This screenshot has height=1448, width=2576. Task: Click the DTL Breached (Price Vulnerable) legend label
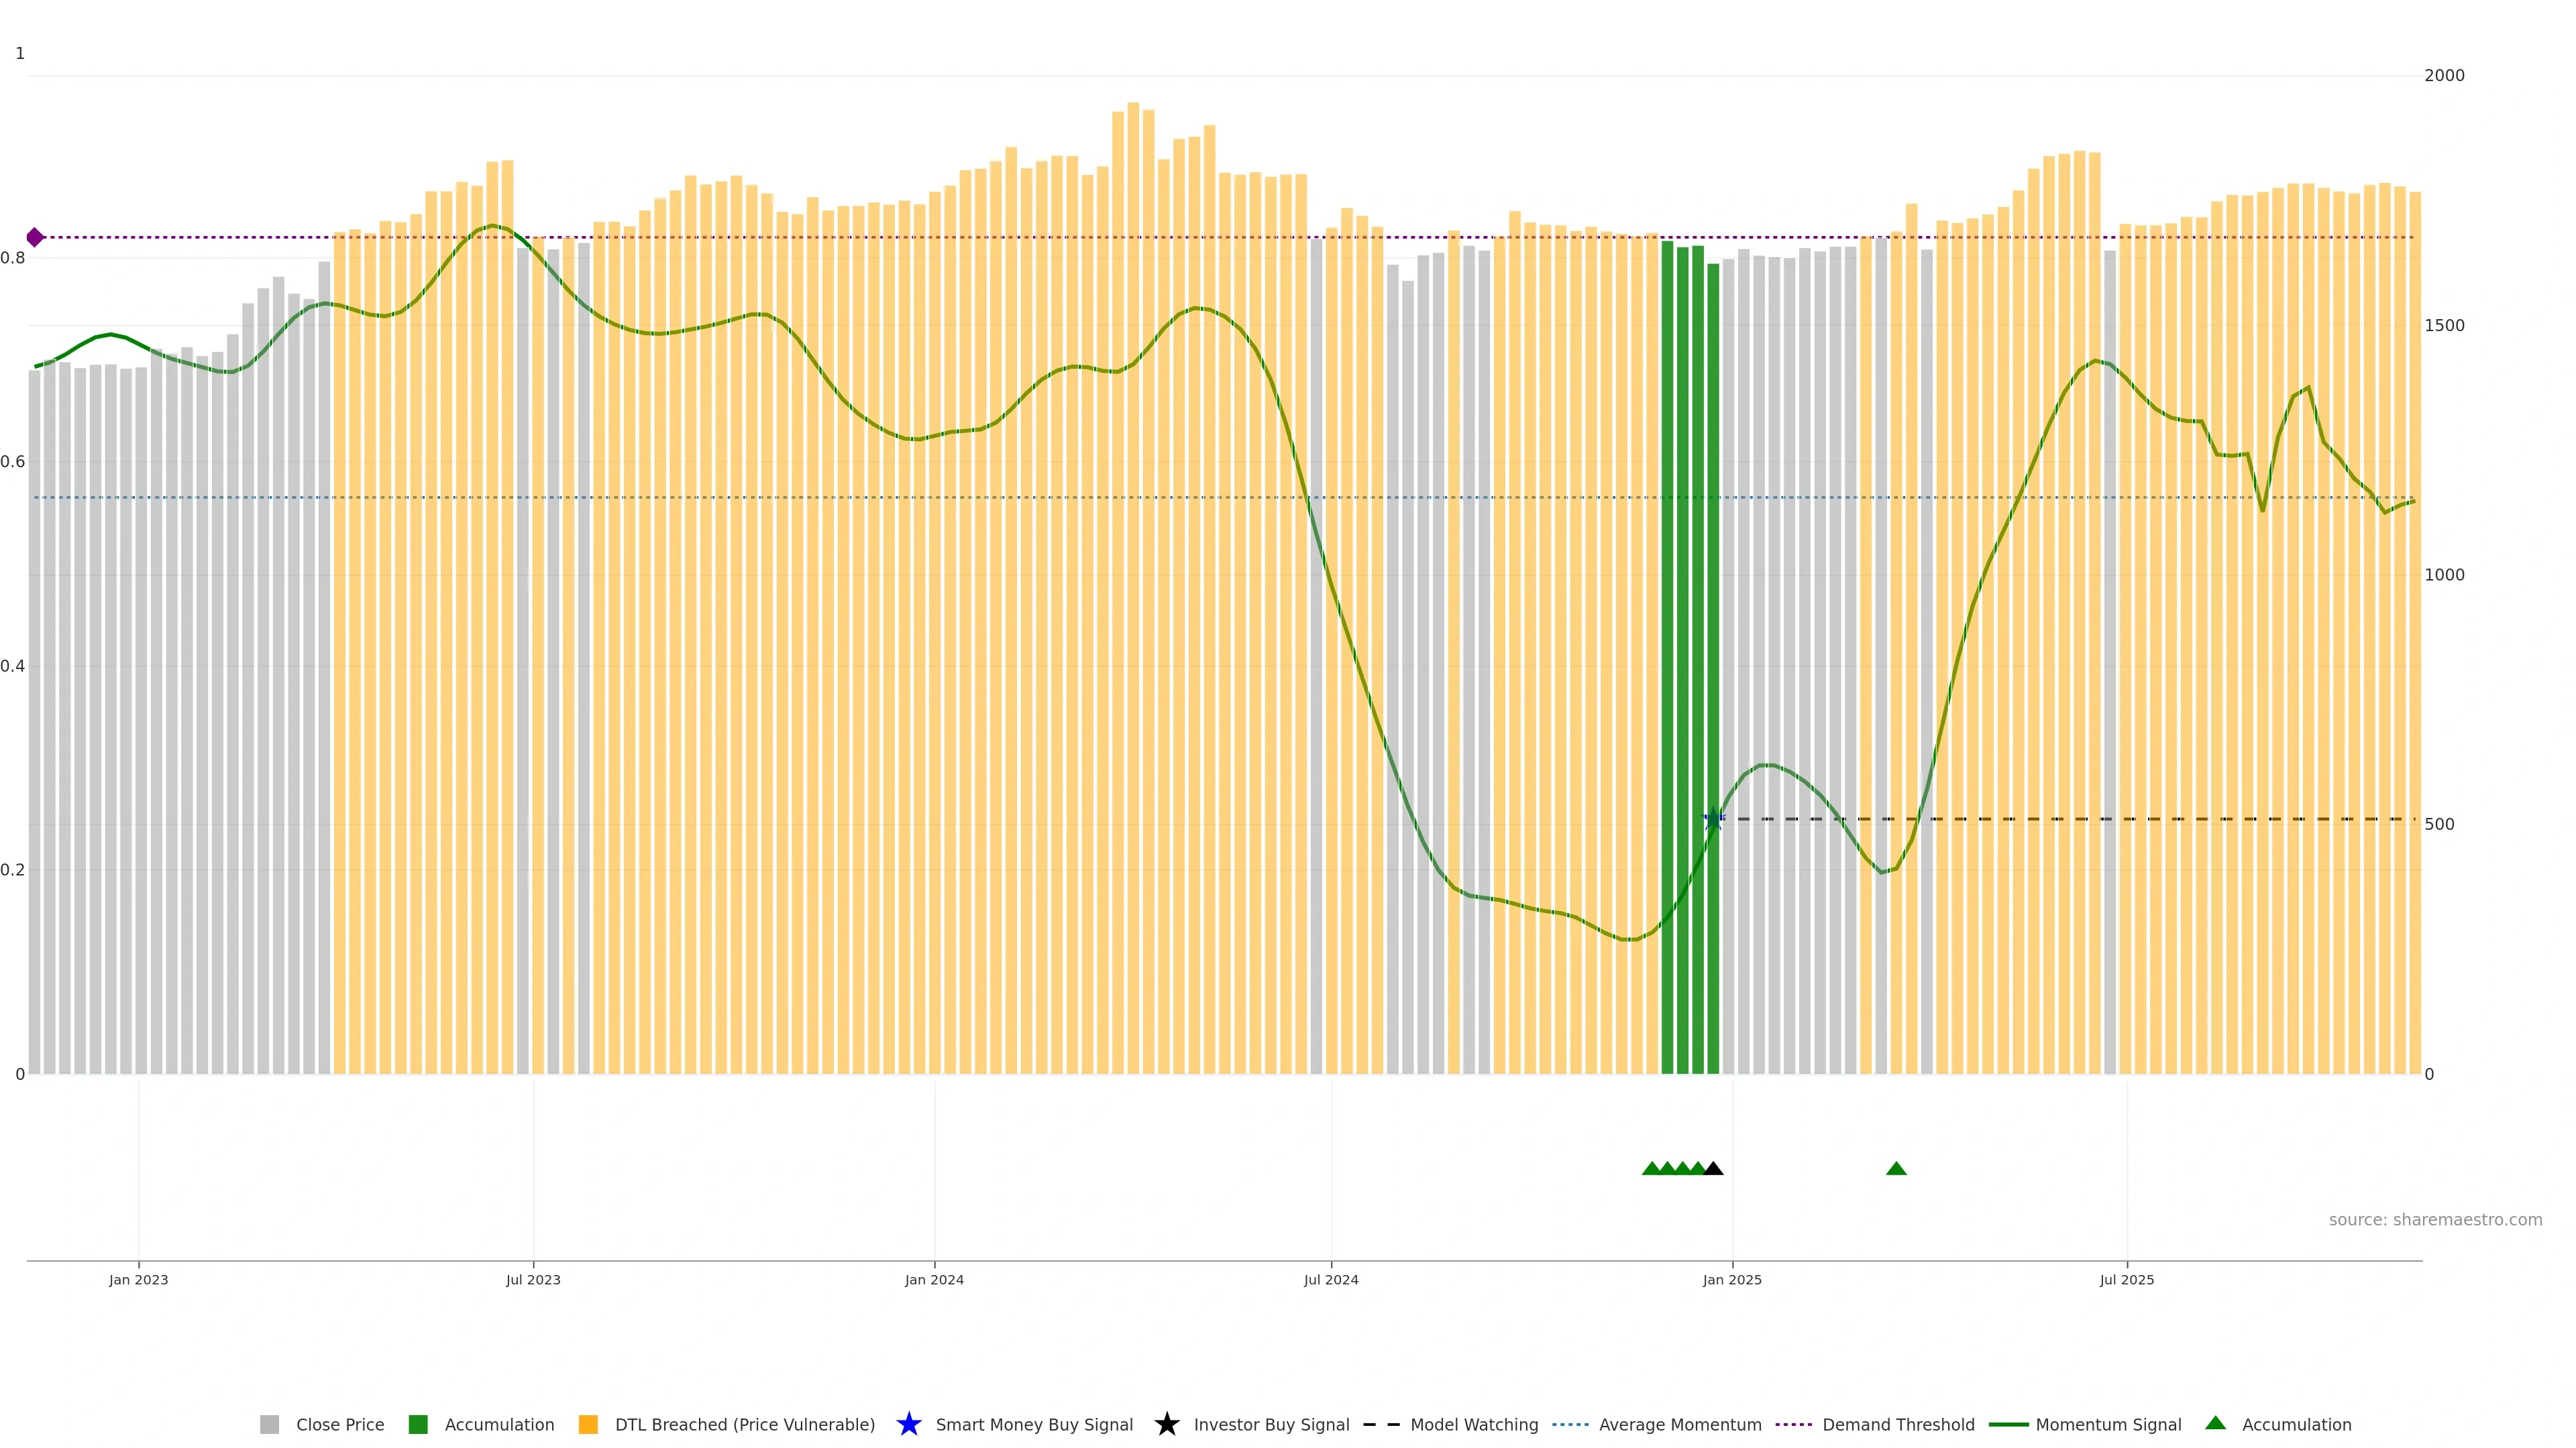pos(744,1425)
